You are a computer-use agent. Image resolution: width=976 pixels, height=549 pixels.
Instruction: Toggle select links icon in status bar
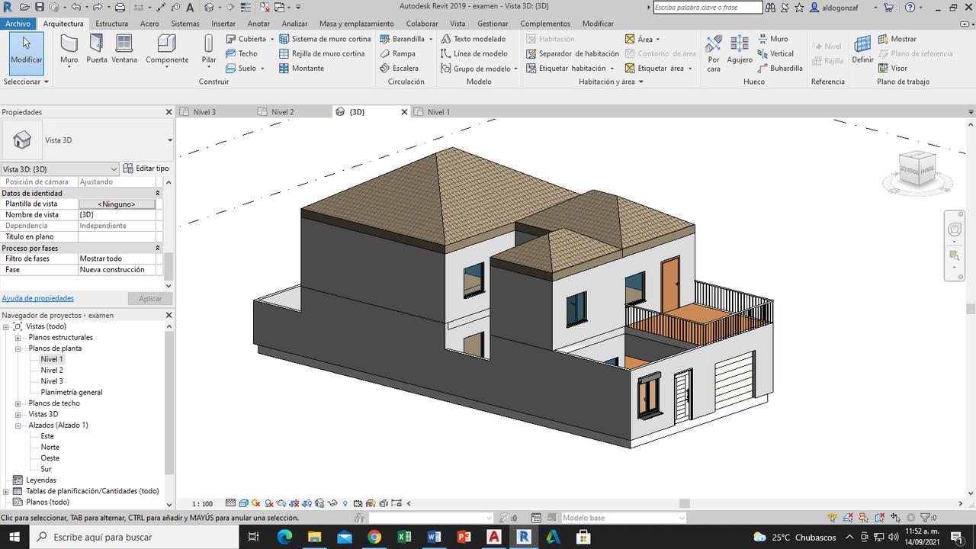pyautogui.click(x=832, y=518)
